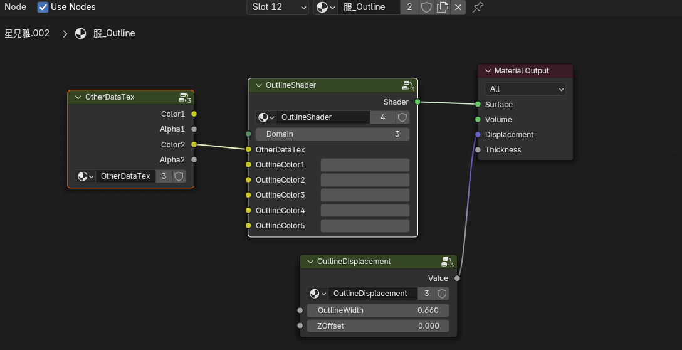This screenshot has width=682, height=350.
Task: Click 星見雅.002 in the breadcrumb
Action: click(x=27, y=33)
